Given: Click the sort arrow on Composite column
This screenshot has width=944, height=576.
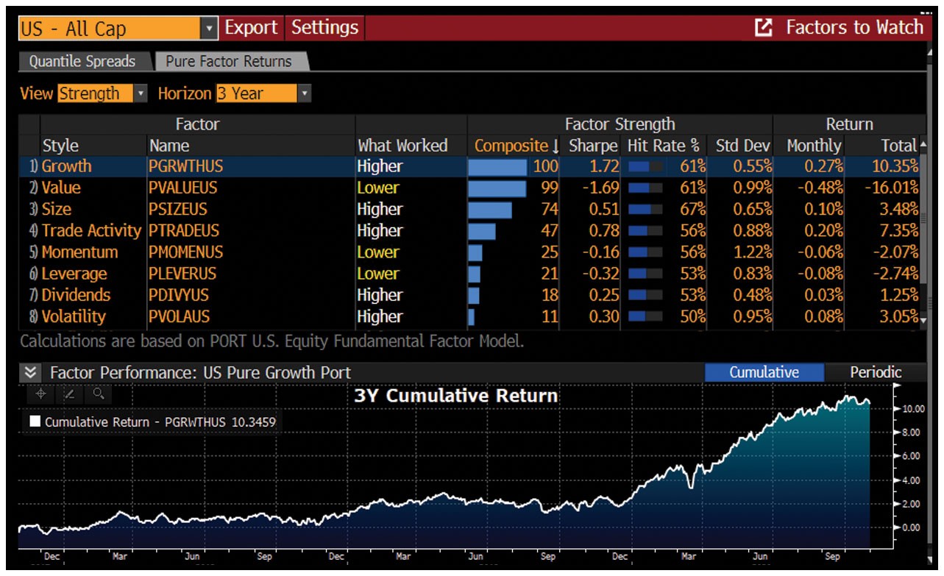Looking at the screenshot, I should 555,146.
